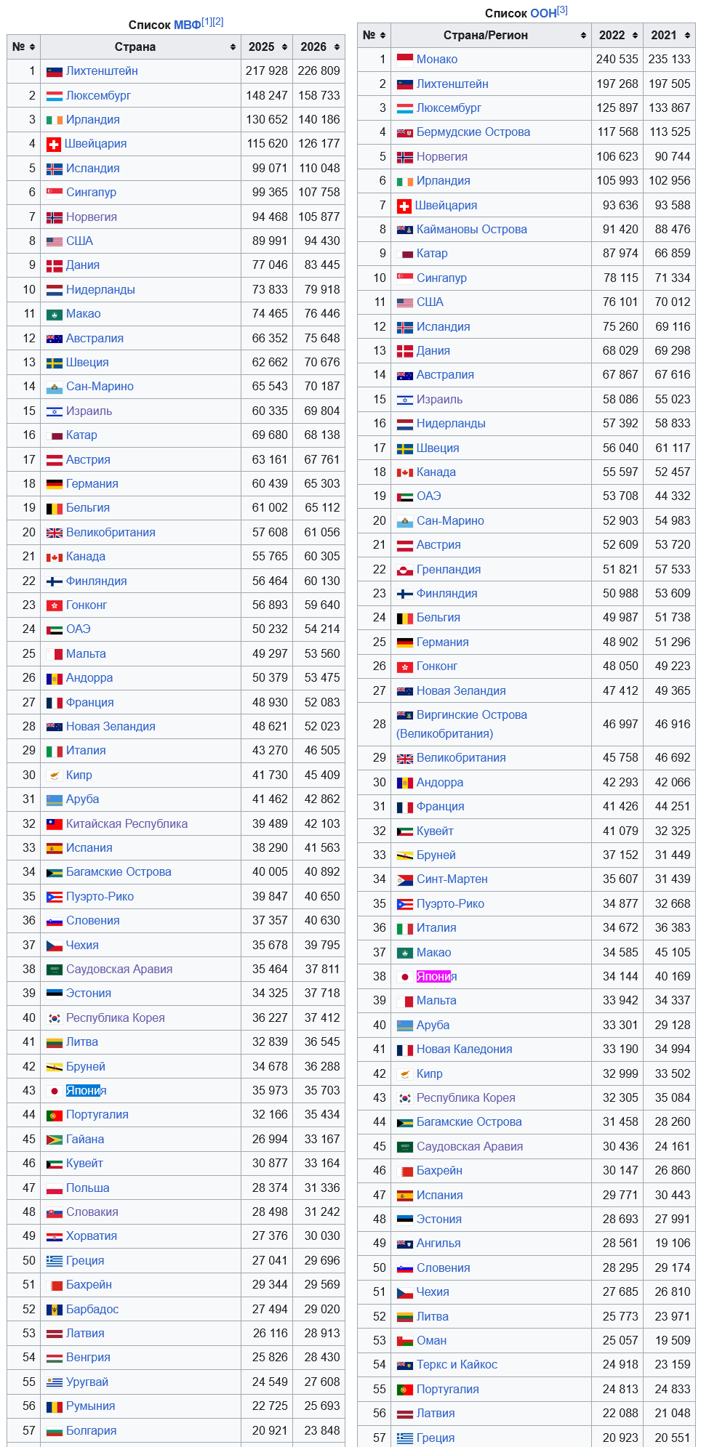Click the Qatar flag in the UN list
The image size is (701, 1447).
coord(405,254)
